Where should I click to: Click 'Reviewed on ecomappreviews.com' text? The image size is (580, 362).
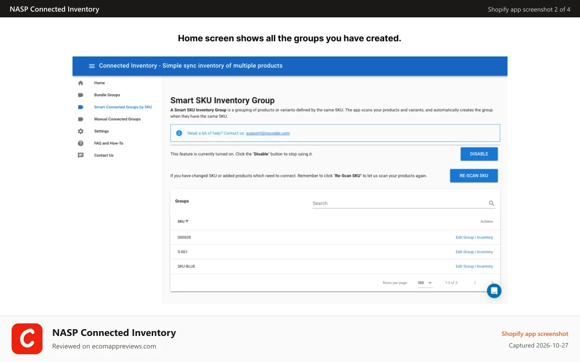coord(104,346)
